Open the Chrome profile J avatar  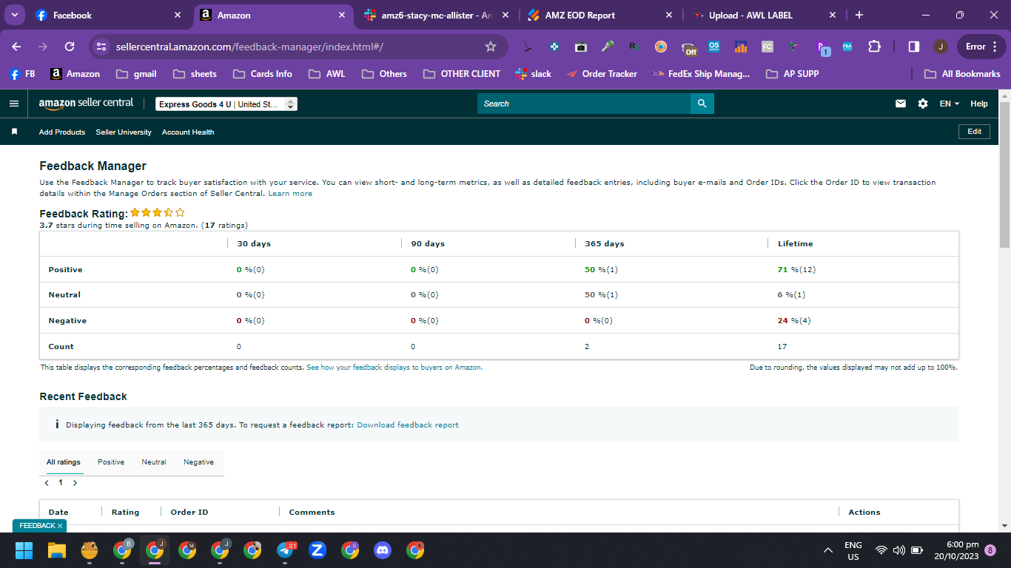(x=941, y=47)
